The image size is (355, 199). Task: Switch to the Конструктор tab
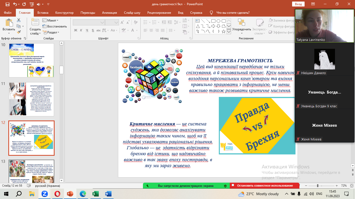pyautogui.click(x=64, y=13)
